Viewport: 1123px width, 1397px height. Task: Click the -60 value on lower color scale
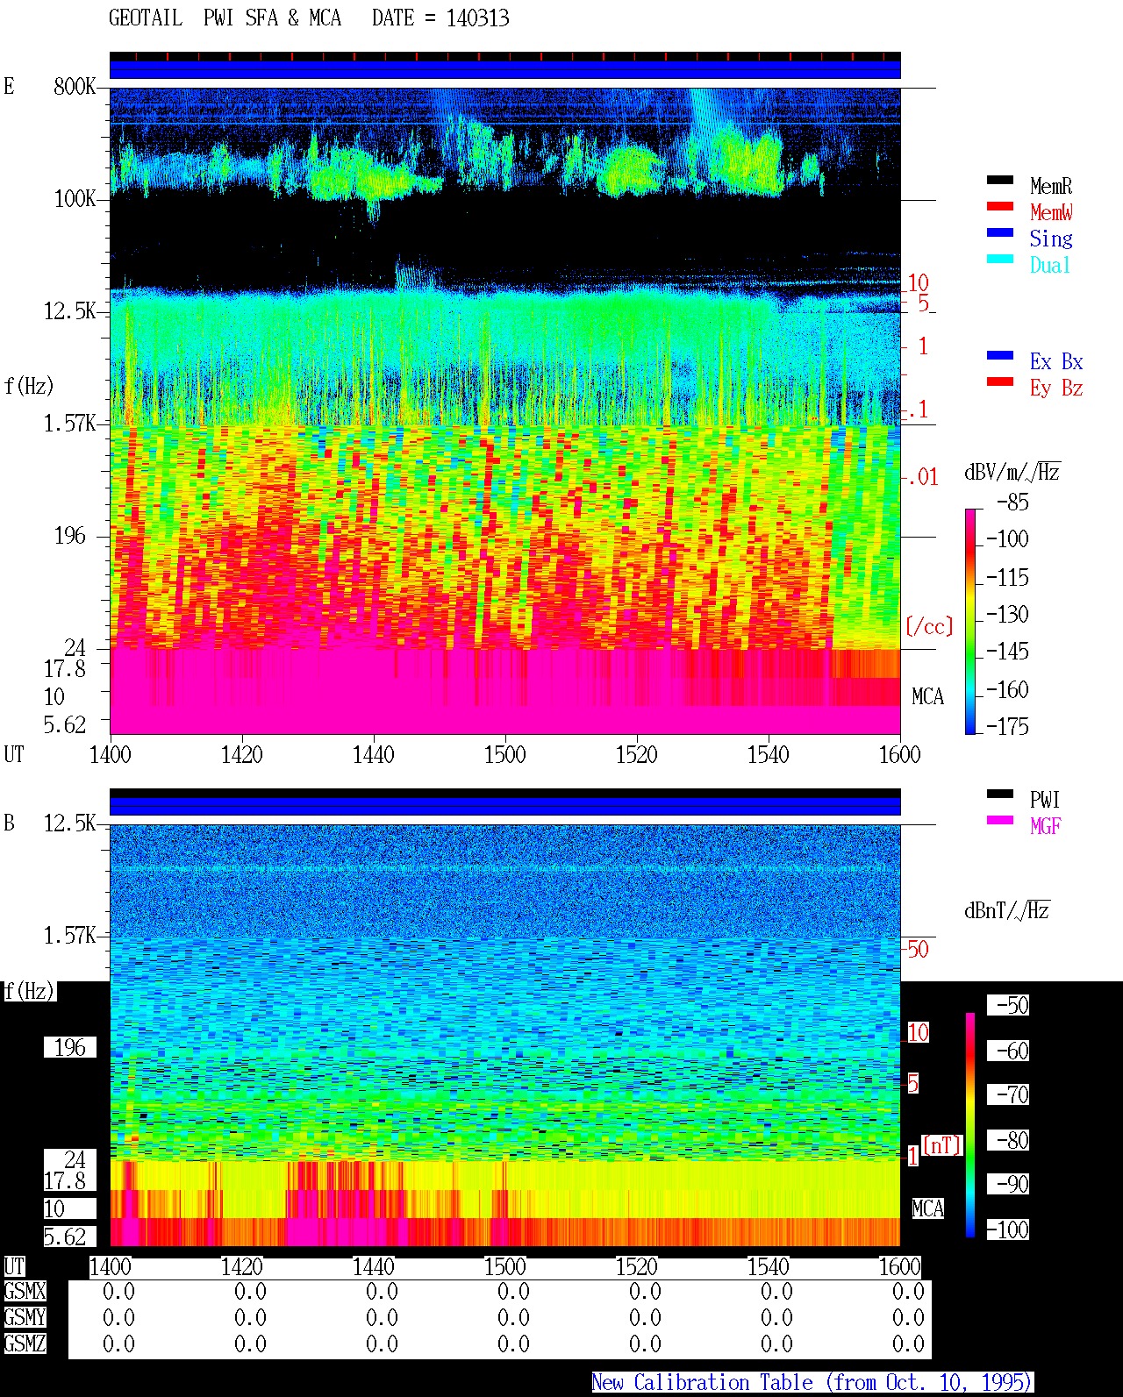click(x=1008, y=1051)
